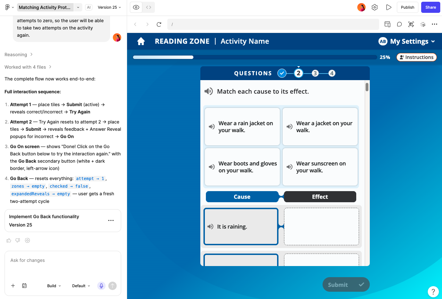442x299 pixels.
Task: Select question step 2
Action: pyautogui.click(x=298, y=73)
